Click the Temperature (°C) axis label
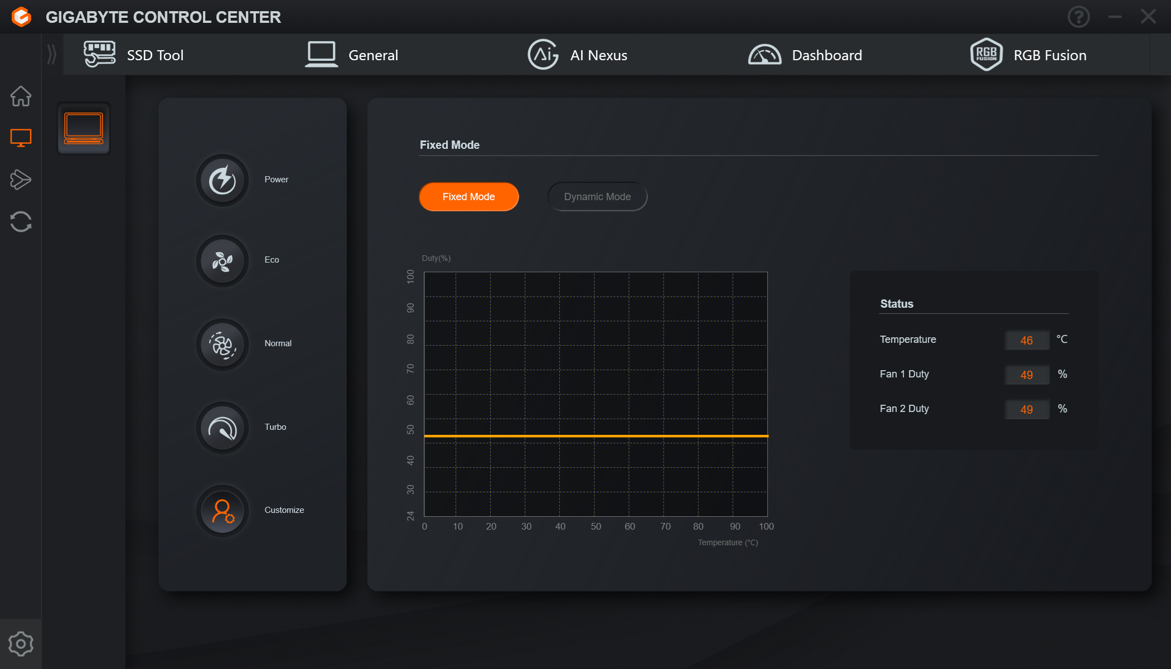Screen dimensions: 1171x669 [728, 542]
